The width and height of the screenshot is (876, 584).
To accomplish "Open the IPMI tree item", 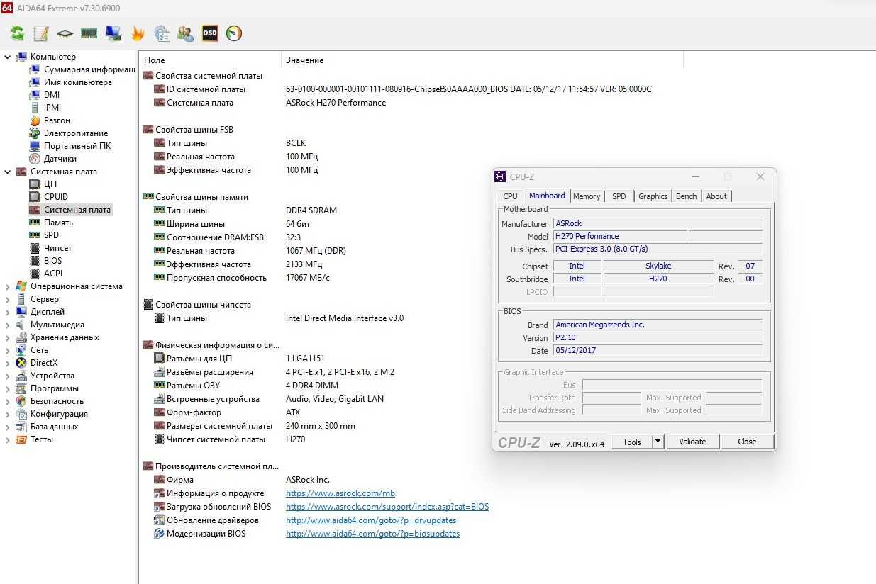I will [x=52, y=108].
